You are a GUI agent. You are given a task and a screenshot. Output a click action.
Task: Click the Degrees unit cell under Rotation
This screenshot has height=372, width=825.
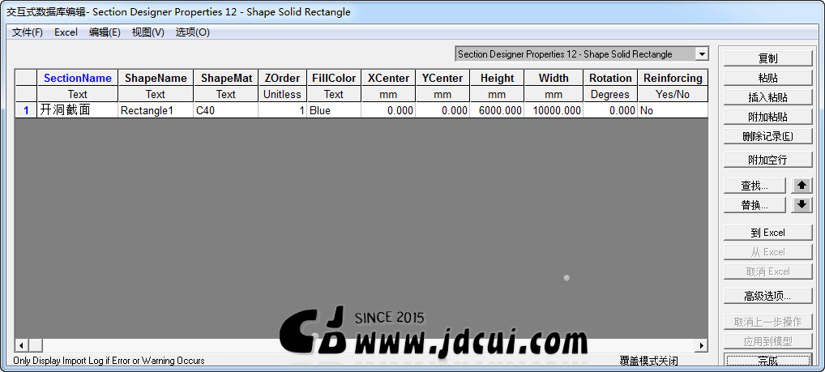point(610,95)
